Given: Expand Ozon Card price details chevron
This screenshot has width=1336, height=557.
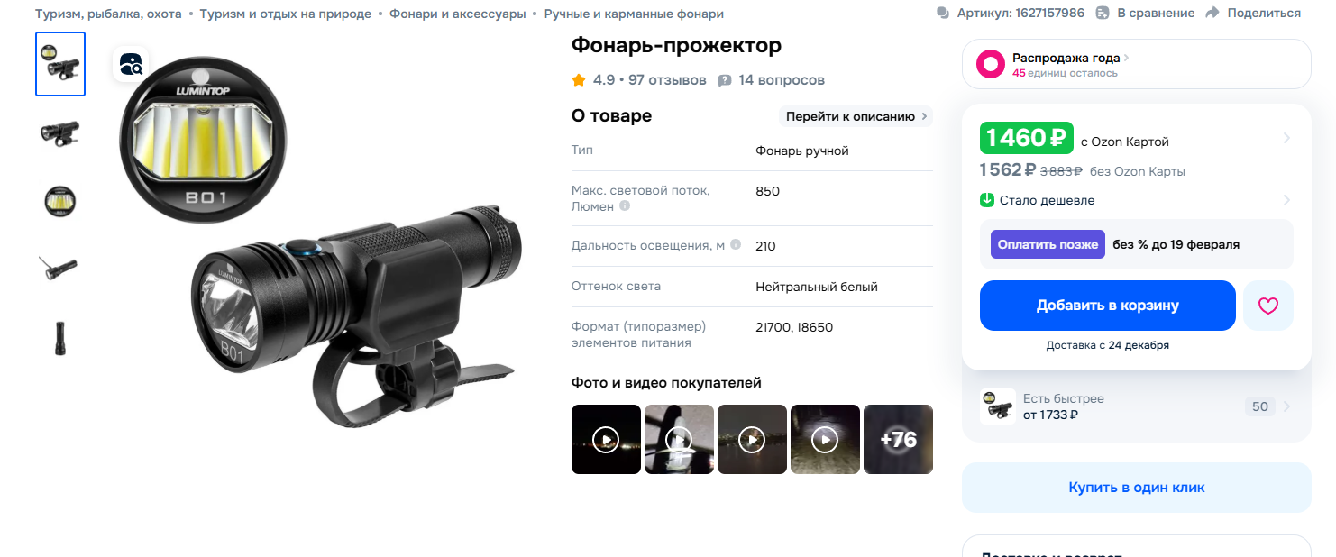Looking at the screenshot, I should click(1286, 138).
